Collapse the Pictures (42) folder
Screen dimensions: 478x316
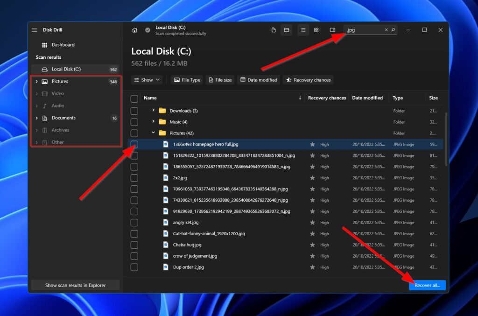(x=153, y=133)
